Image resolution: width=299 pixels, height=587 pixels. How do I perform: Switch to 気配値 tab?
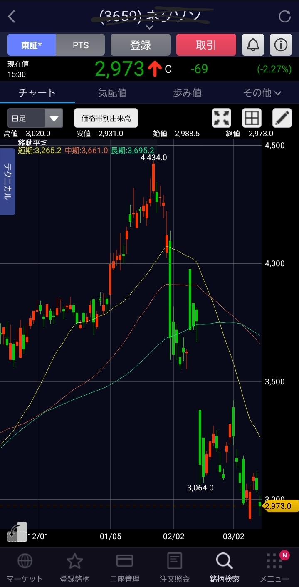pos(112,93)
